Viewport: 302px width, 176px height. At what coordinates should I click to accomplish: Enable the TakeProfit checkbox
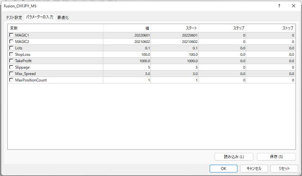[11, 61]
